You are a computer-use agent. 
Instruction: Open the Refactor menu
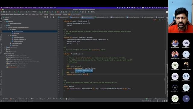(35, 8)
